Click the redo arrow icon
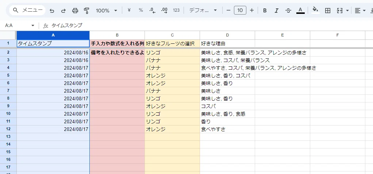Screen dimensions: 373x174 point(64,11)
